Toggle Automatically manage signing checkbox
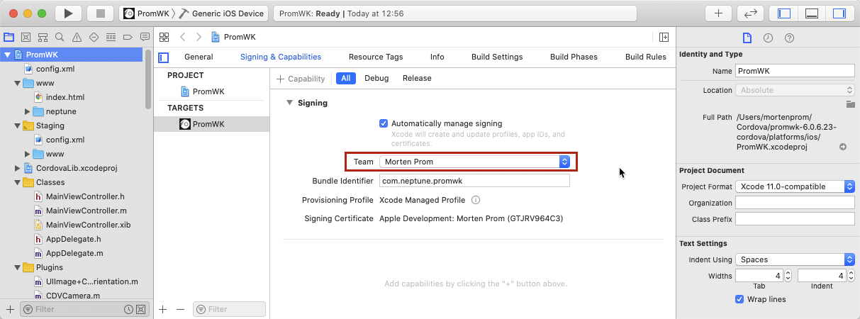Viewport: 860px width, 319px height. click(x=384, y=123)
